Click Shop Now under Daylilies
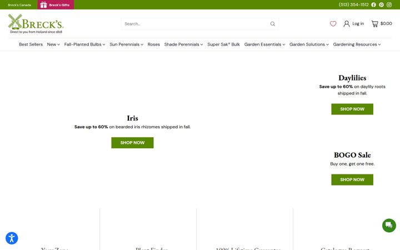400x250 pixels. (x=352, y=109)
